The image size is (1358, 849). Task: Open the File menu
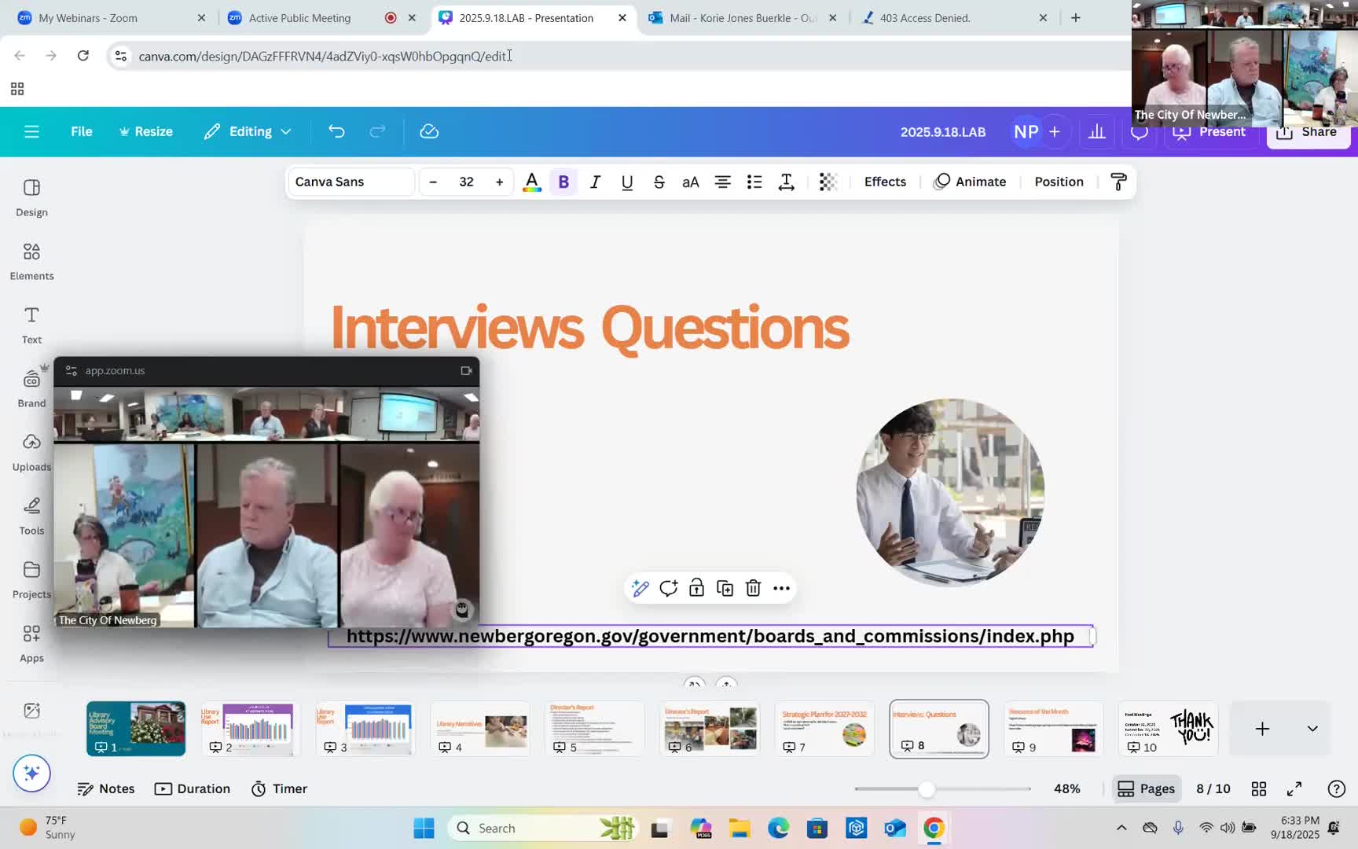[81, 131]
